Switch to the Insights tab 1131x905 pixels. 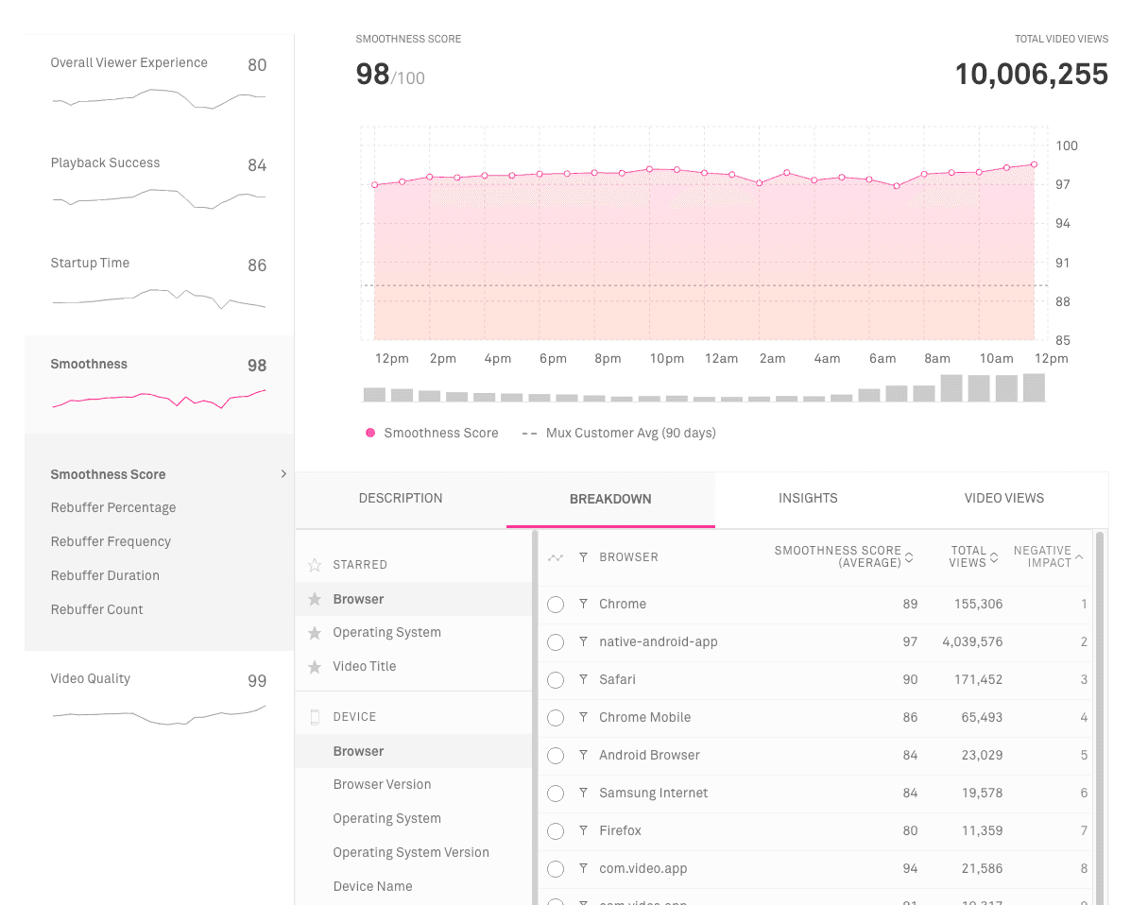point(808,498)
